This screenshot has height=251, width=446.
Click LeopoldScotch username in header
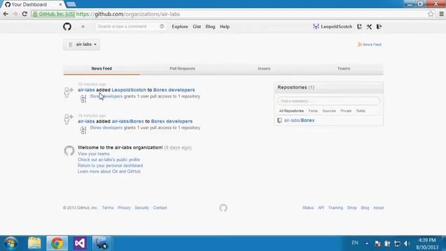point(337,26)
